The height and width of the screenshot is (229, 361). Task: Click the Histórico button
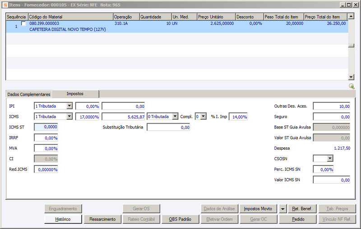[63, 219]
